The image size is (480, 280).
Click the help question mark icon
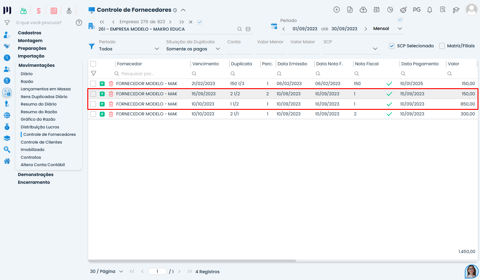[x=79, y=23]
